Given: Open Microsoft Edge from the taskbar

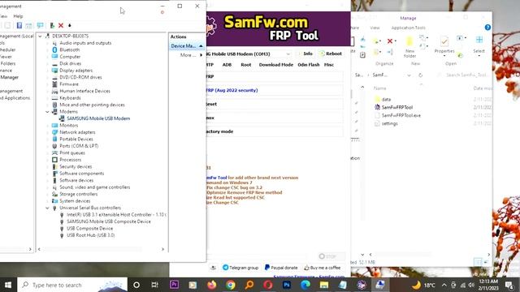Looking at the screenshot, I should tap(305, 285).
